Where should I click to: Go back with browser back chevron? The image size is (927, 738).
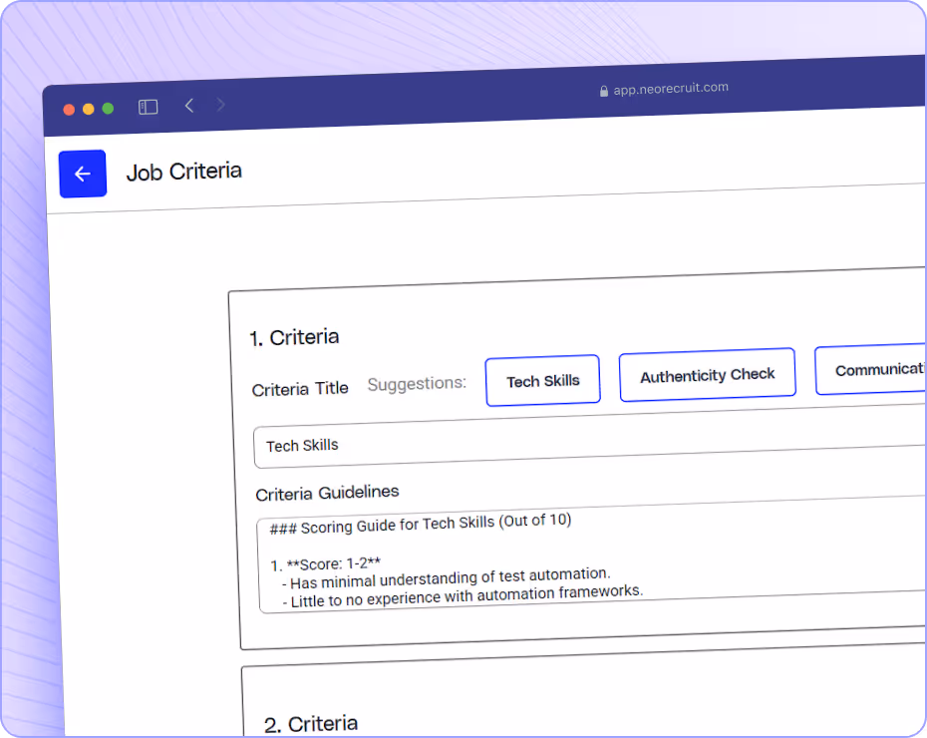pyautogui.click(x=189, y=106)
